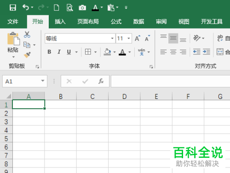Viewport: 230px width, 173px height.
Task: Click quick access Paste clipboard icon
Action: pos(111,7)
